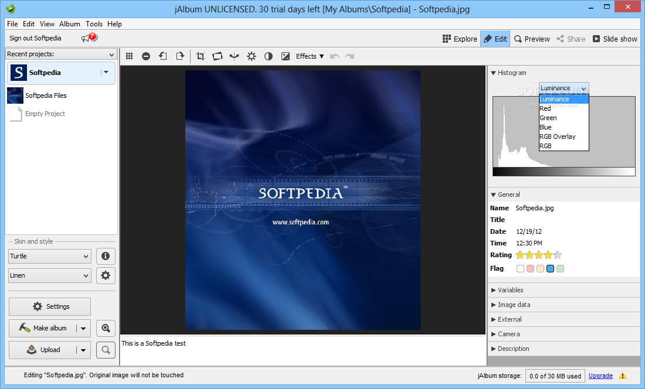Expand the Image data section
The height and width of the screenshot is (389, 645).
493,305
